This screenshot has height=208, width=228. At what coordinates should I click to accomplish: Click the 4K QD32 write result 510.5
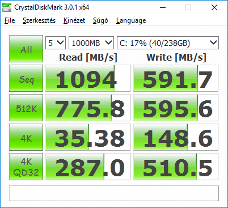176,167
